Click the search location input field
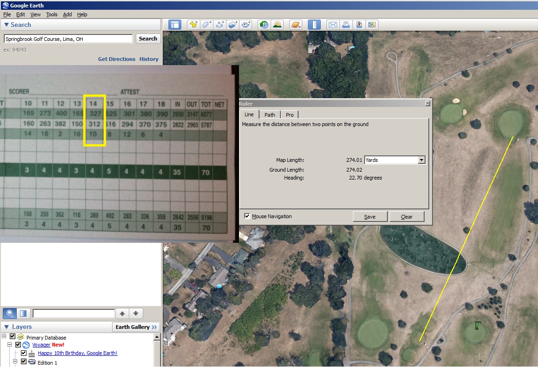This screenshot has height=367, width=538. point(68,39)
